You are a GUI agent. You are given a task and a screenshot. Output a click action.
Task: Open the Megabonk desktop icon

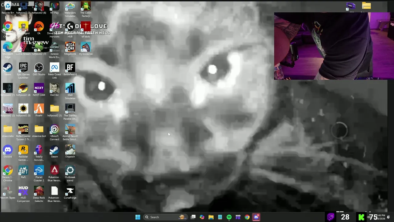pyautogui.click(x=70, y=49)
